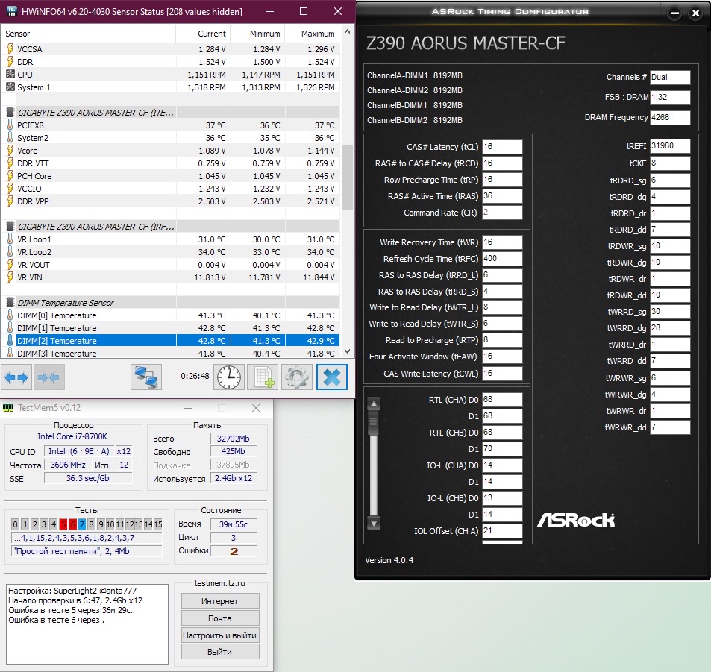Open HWiNFO sensor settings gear icon
Image resolution: width=711 pixels, height=672 pixels.
point(297,377)
